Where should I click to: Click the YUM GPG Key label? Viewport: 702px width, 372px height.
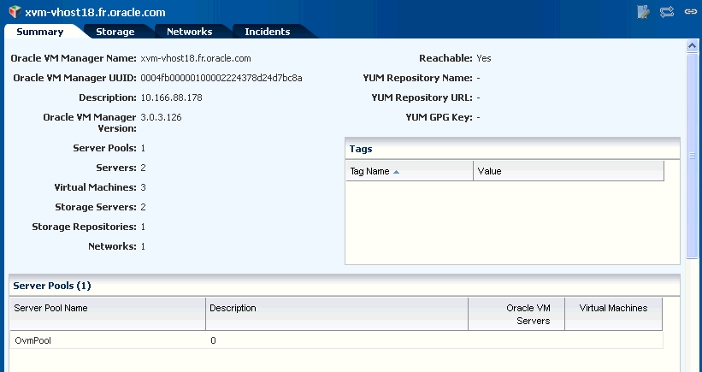439,117
